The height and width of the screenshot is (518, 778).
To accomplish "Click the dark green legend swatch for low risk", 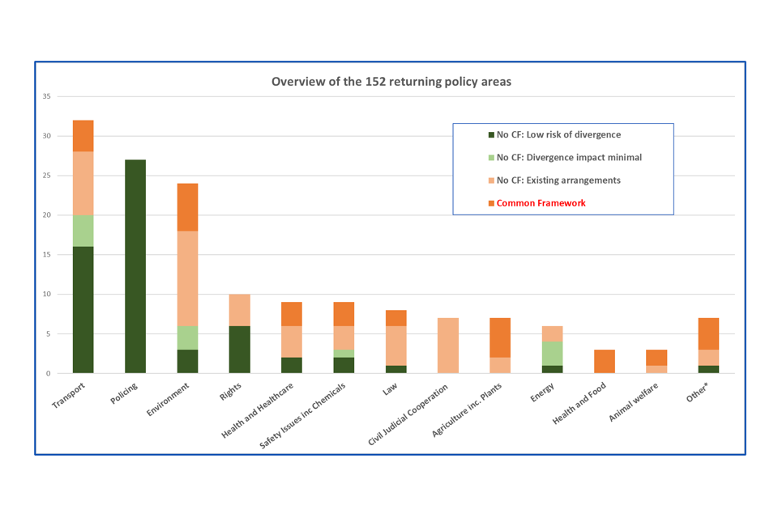I will [x=491, y=135].
